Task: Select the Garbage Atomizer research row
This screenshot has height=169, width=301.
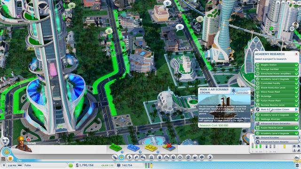Action: pos(277,119)
